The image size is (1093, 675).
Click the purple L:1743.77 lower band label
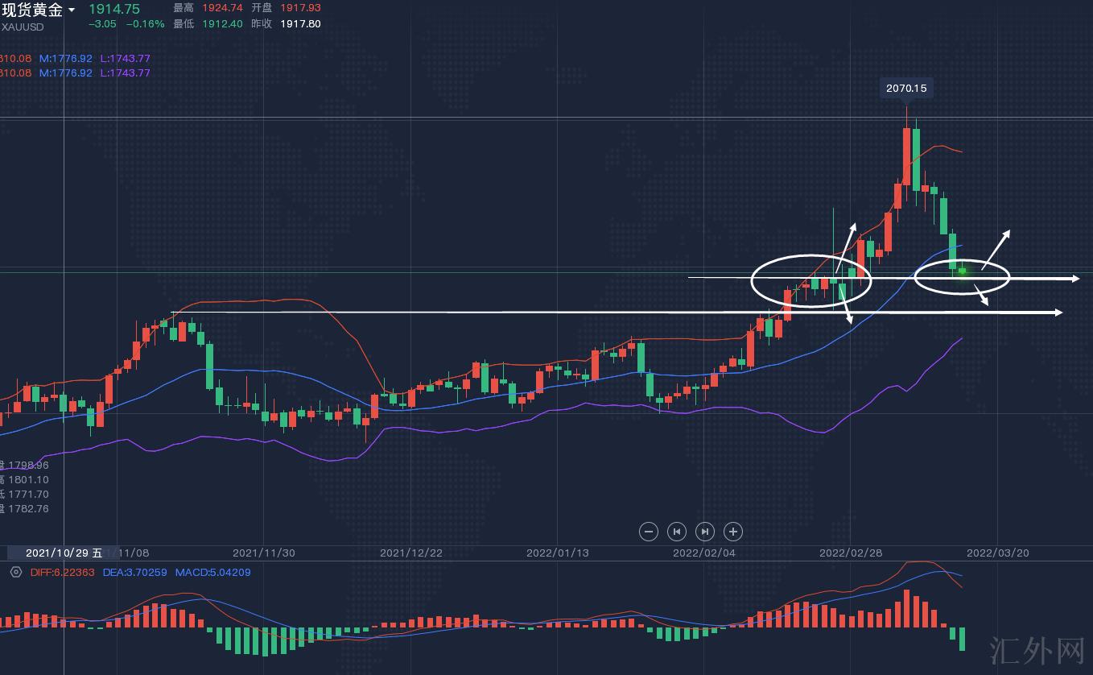125,58
